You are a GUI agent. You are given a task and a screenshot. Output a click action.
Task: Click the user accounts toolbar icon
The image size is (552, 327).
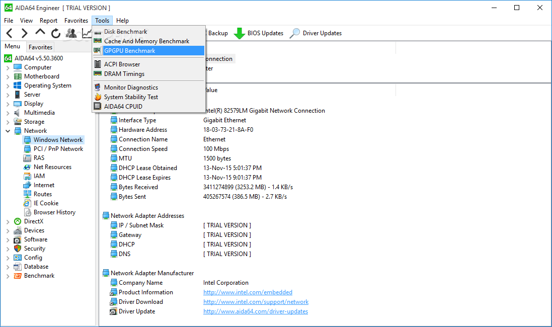[x=71, y=33]
